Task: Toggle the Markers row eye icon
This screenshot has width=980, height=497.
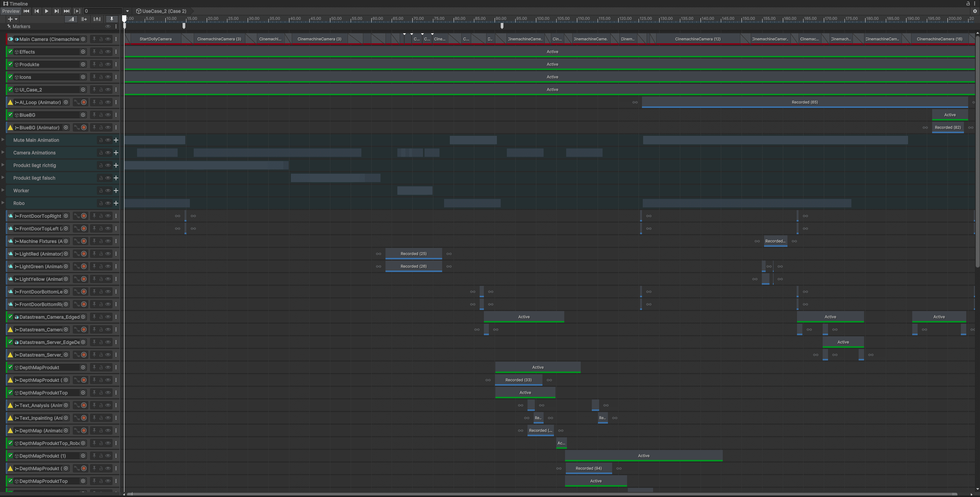Action: click(108, 26)
